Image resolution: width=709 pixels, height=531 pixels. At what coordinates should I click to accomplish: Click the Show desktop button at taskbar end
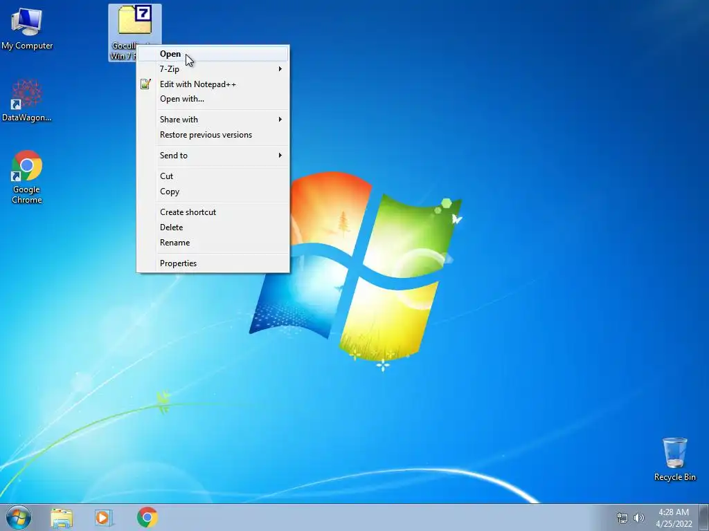(704, 517)
